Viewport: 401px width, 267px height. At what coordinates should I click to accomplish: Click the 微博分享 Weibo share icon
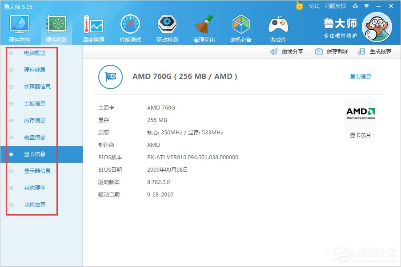pyautogui.click(x=274, y=51)
